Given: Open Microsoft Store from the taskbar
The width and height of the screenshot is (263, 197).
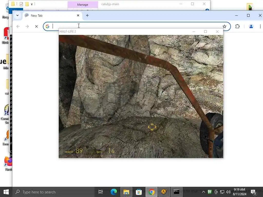Looking at the screenshot, I should tap(139, 192).
